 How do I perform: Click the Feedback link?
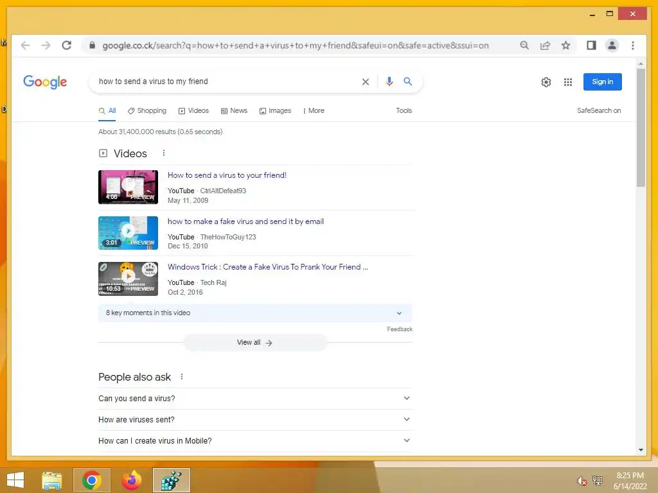[400, 329]
